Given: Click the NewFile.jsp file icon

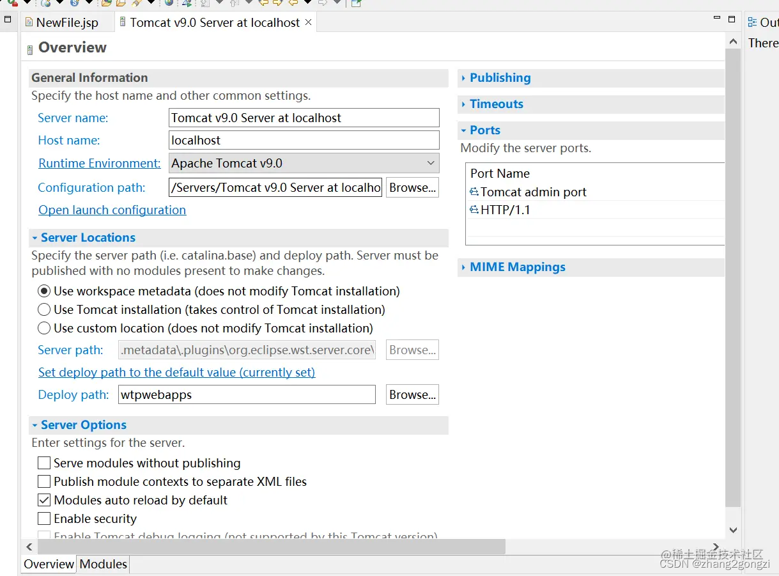Looking at the screenshot, I should [29, 22].
